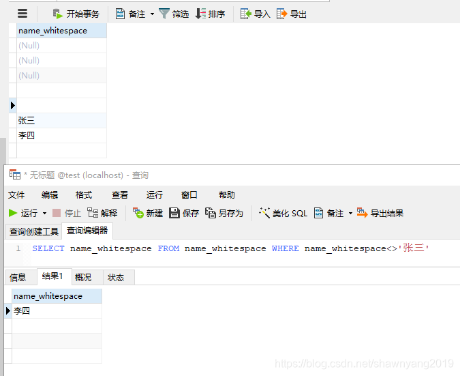This screenshot has width=460, height=376.
Task: Open the 文件 menu
Action: [16, 194]
